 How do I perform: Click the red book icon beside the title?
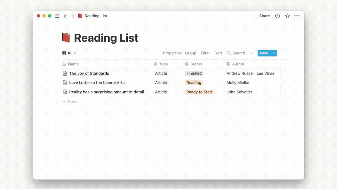pos(66,38)
